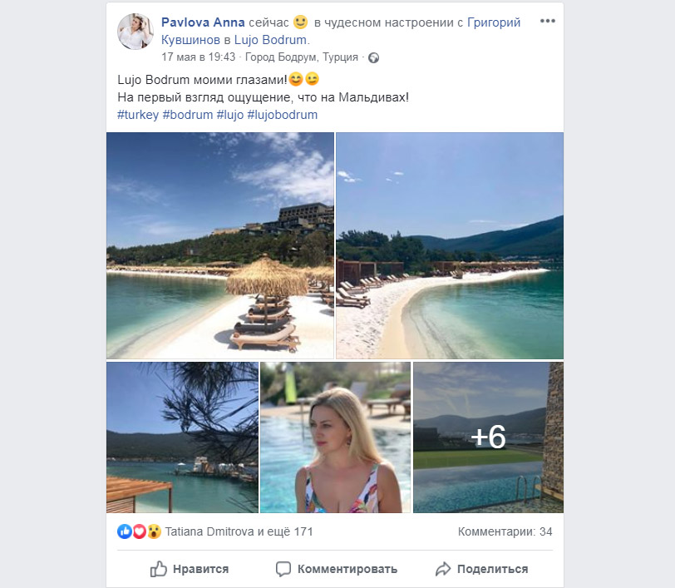Image resolution: width=675 pixels, height=588 pixels.
Task: Click the #turkey hashtag
Action: point(138,115)
